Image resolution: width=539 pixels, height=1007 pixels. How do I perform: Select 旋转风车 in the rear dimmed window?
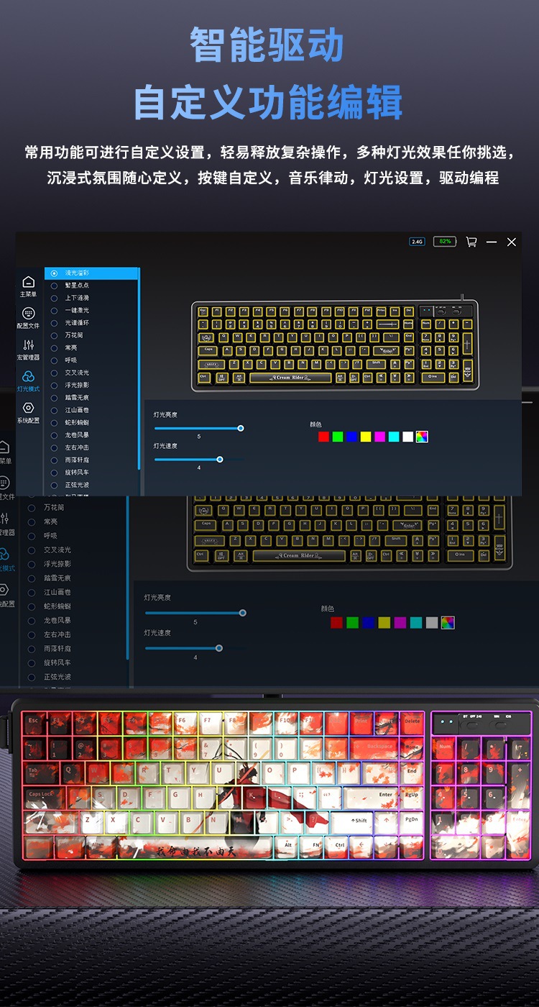57,662
